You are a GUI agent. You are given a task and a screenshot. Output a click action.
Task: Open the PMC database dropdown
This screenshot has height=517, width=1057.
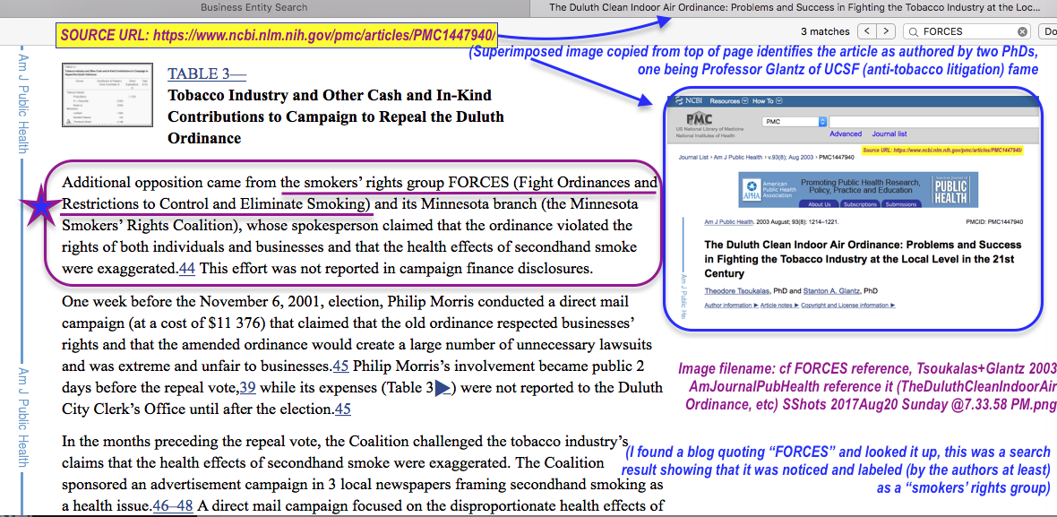tap(794, 121)
